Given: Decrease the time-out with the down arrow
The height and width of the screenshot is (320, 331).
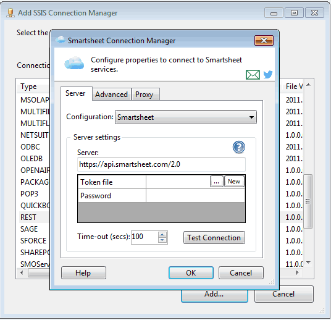Looking at the screenshot, I should (x=162, y=240).
